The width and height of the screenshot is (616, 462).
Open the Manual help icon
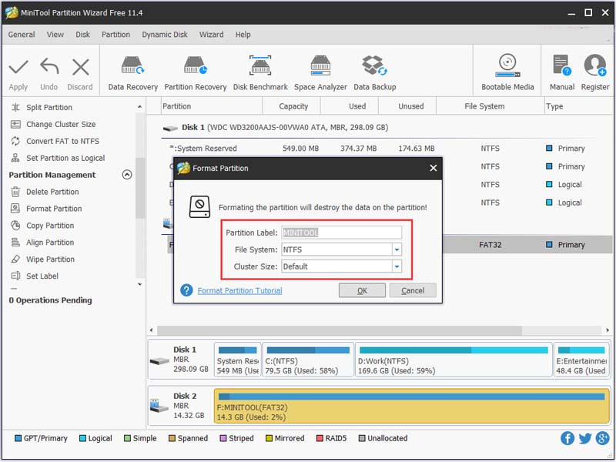coord(562,65)
